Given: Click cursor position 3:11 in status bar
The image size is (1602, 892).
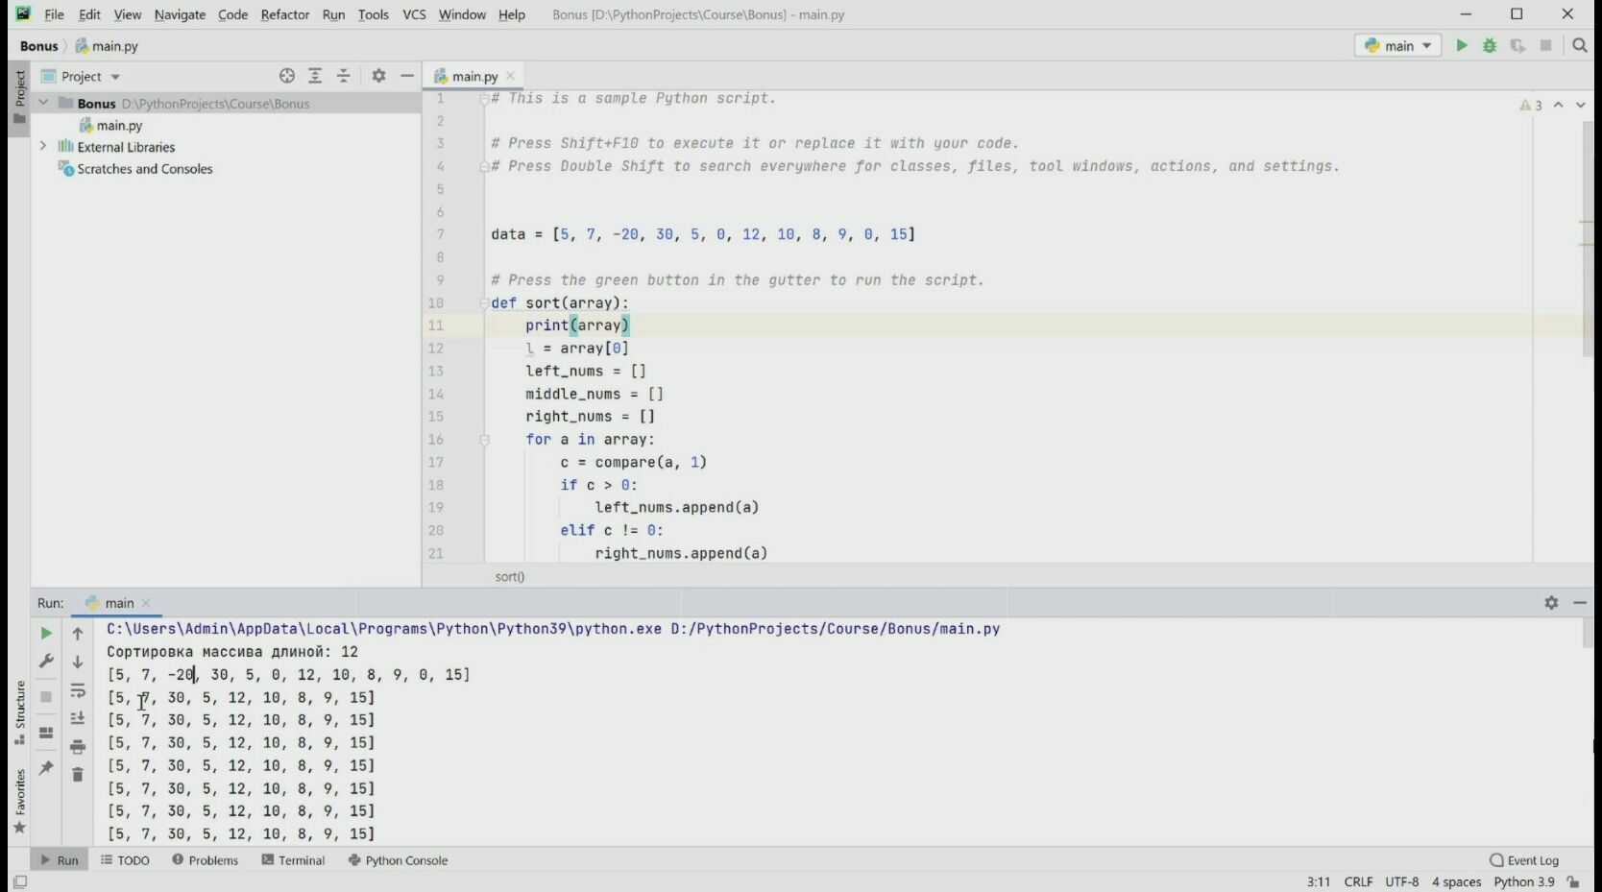Looking at the screenshot, I should tap(1319, 881).
